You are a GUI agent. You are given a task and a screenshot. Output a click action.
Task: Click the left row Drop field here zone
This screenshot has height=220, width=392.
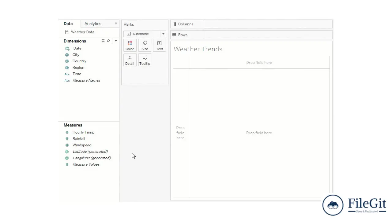(180, 133)
